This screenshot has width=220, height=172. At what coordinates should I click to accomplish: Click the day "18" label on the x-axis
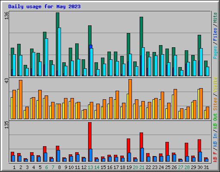tap(122, 167)
